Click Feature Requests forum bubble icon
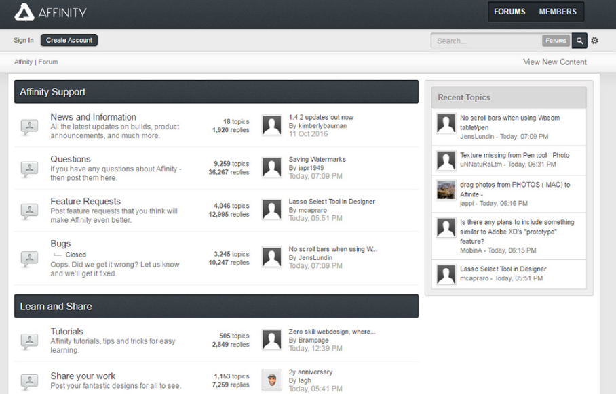616x394 pixels. coord(29,211)
